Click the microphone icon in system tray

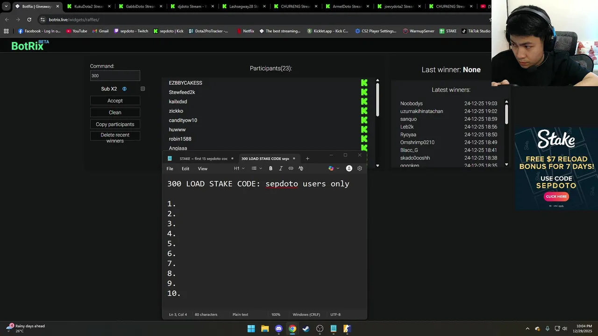click(x=547, y=329)
